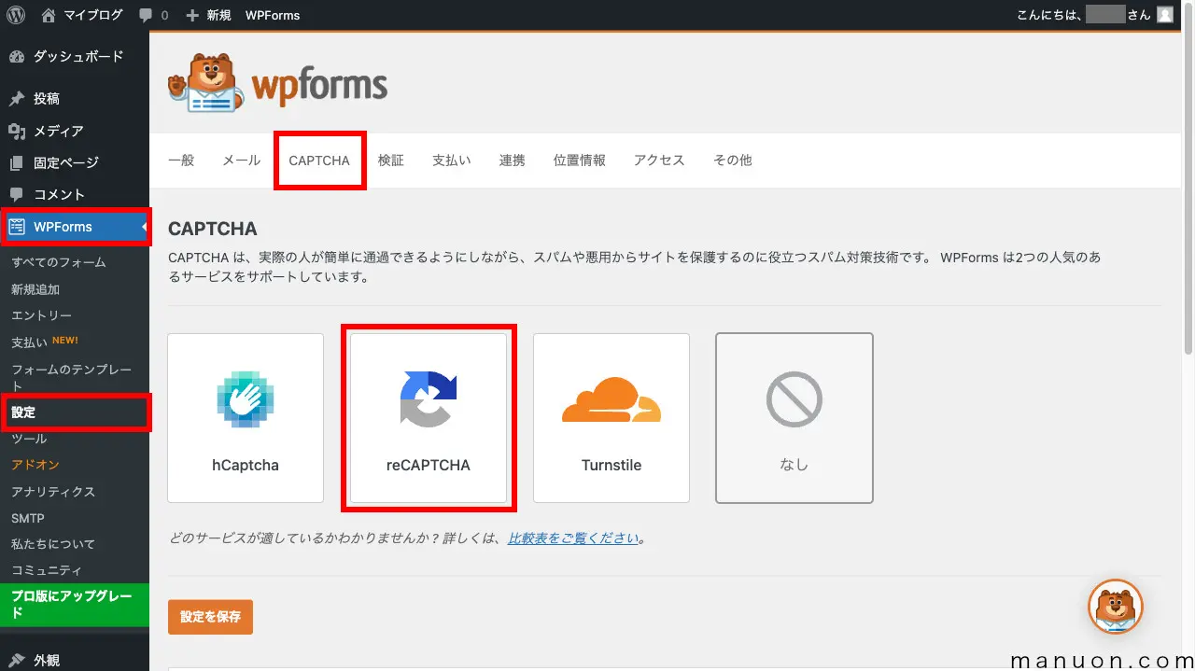The width and height of the screenshot is (1195, 671).
Task: Select the reCAPTCHA service card
Action: click(x=428, y=418)
